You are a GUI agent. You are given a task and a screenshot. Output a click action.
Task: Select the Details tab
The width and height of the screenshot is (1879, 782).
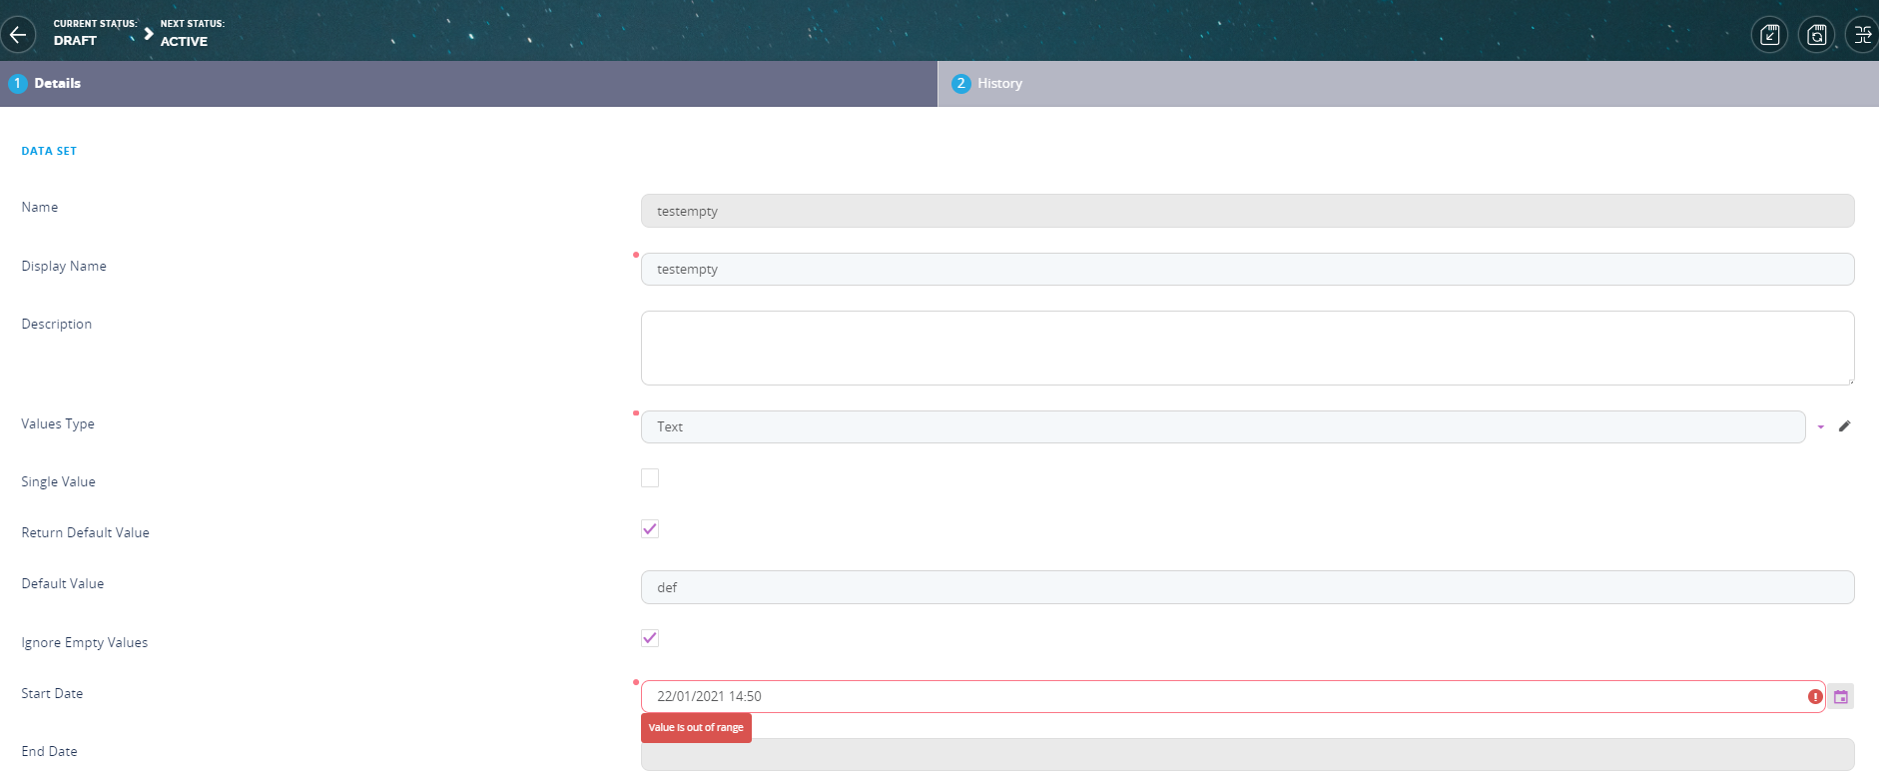(x=57, y=84)
